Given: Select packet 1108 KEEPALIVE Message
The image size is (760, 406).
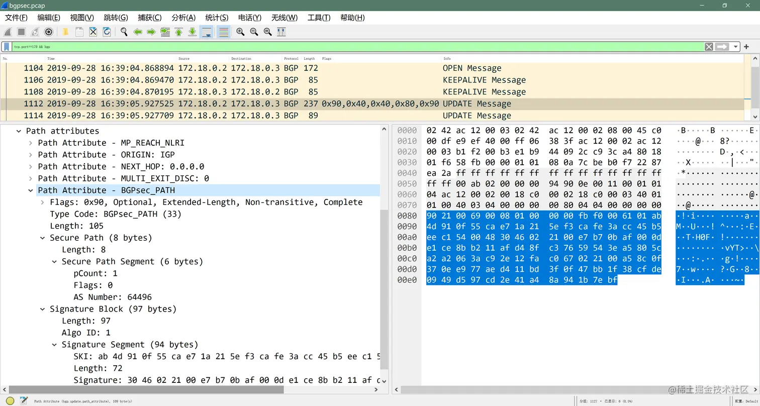Looking at the screenshot, I should 372,92.
